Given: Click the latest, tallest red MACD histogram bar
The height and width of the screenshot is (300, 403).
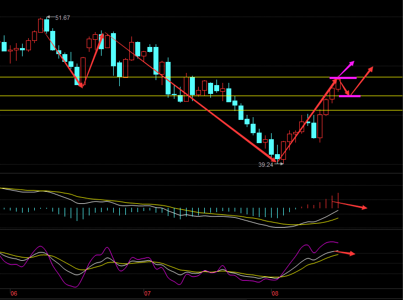Looking at the screenshot, I should [338, 201].
